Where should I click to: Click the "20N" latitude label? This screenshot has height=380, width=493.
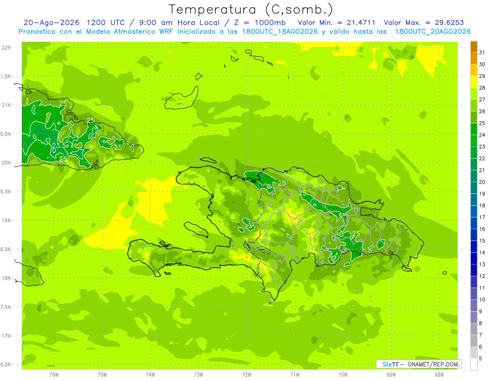(x=6, y=163)
